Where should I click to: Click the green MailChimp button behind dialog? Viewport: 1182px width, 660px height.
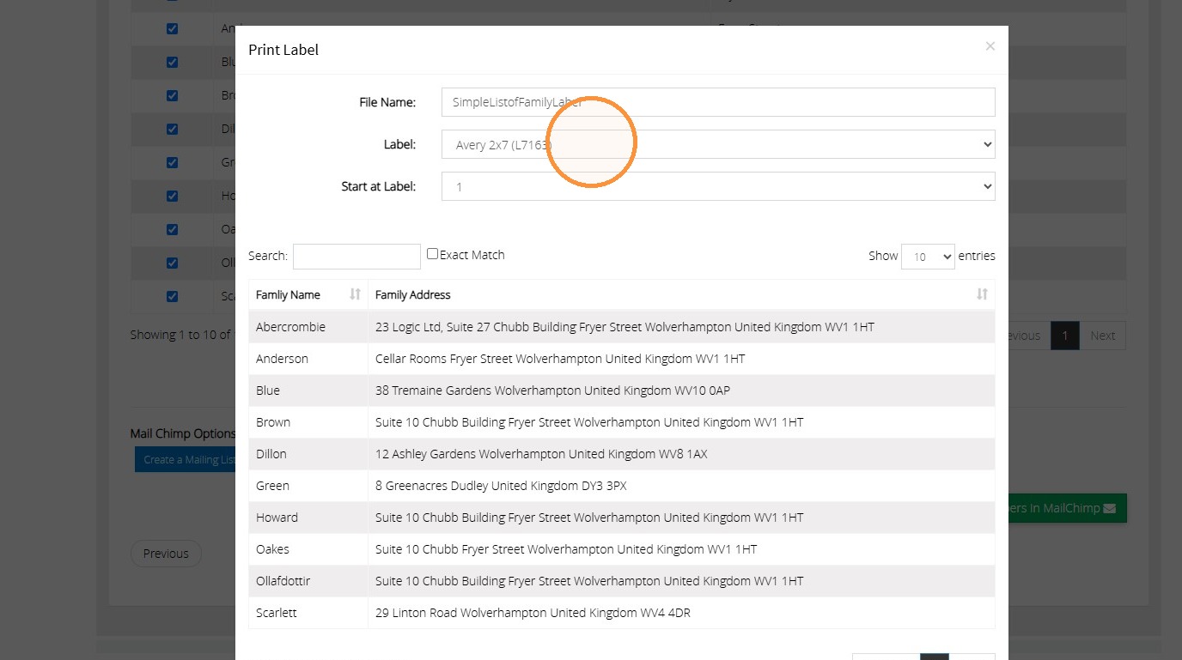pyautogui.click(x=1068, y=508)
